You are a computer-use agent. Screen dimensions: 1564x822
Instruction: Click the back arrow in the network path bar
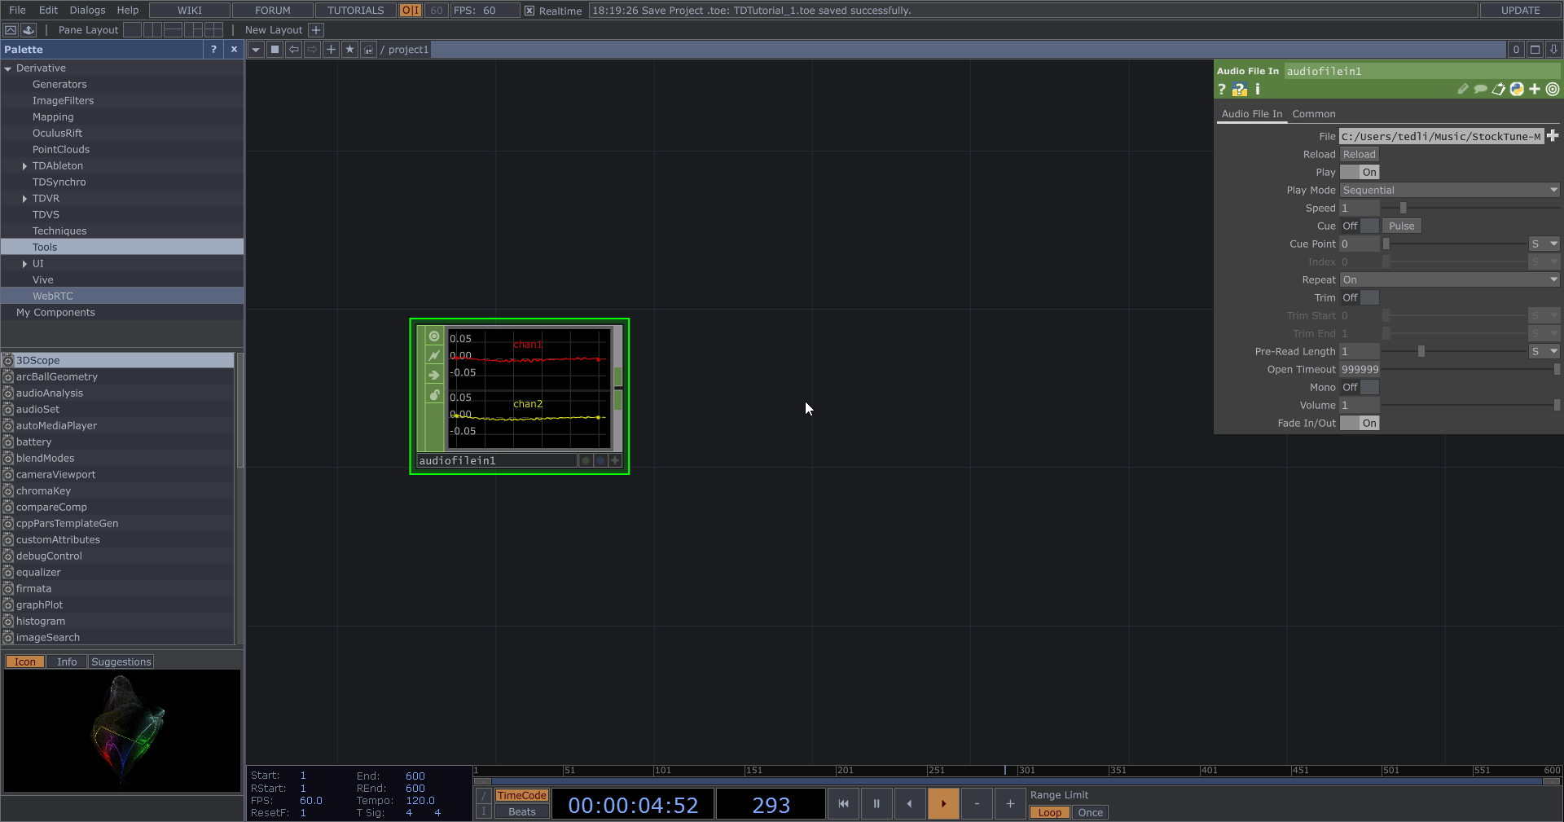pyautogui.click(x=292, y=50)
